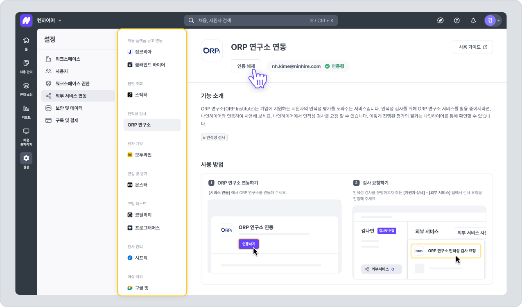Open 블라인드 하이어 integration
Image resolution: width=522 pixels, height=307 pixels.
[x=152, y=65]
